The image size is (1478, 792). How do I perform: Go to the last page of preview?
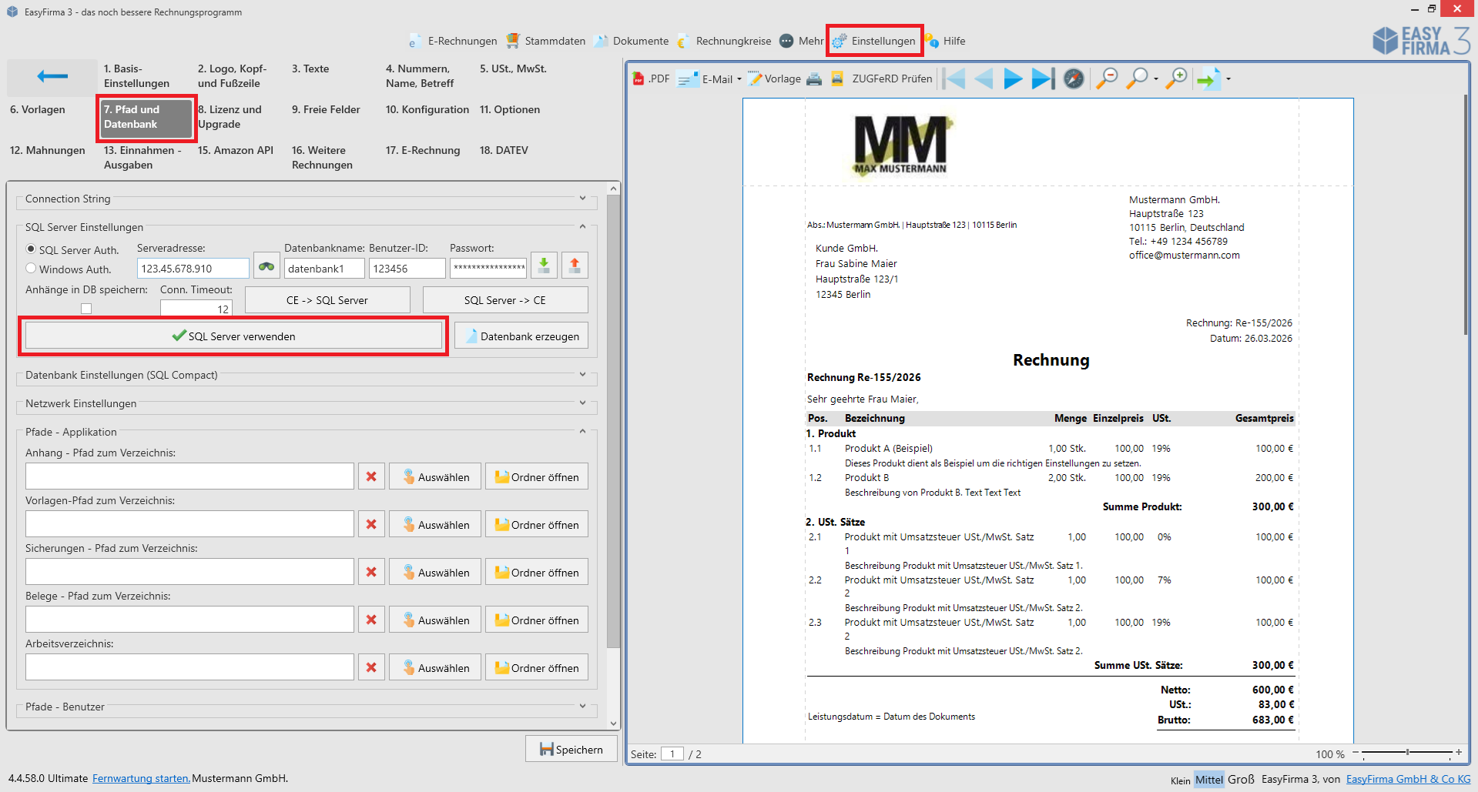click(x=1043, y=79)
